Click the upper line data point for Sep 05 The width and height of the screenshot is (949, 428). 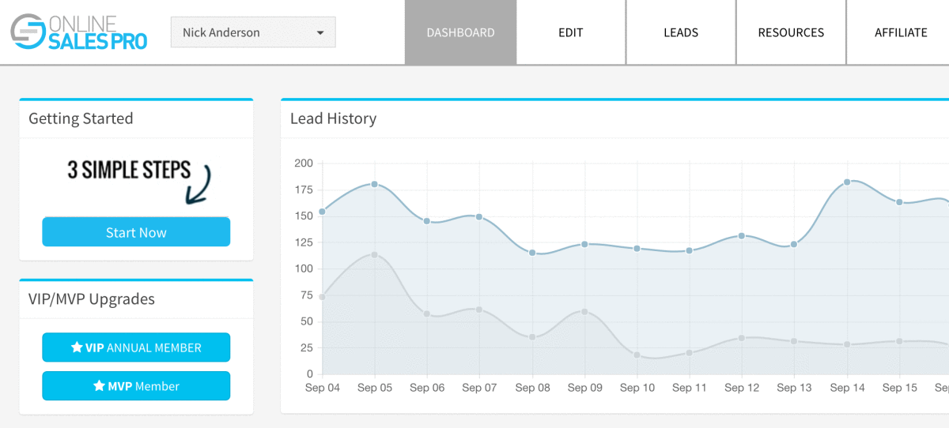374,184
